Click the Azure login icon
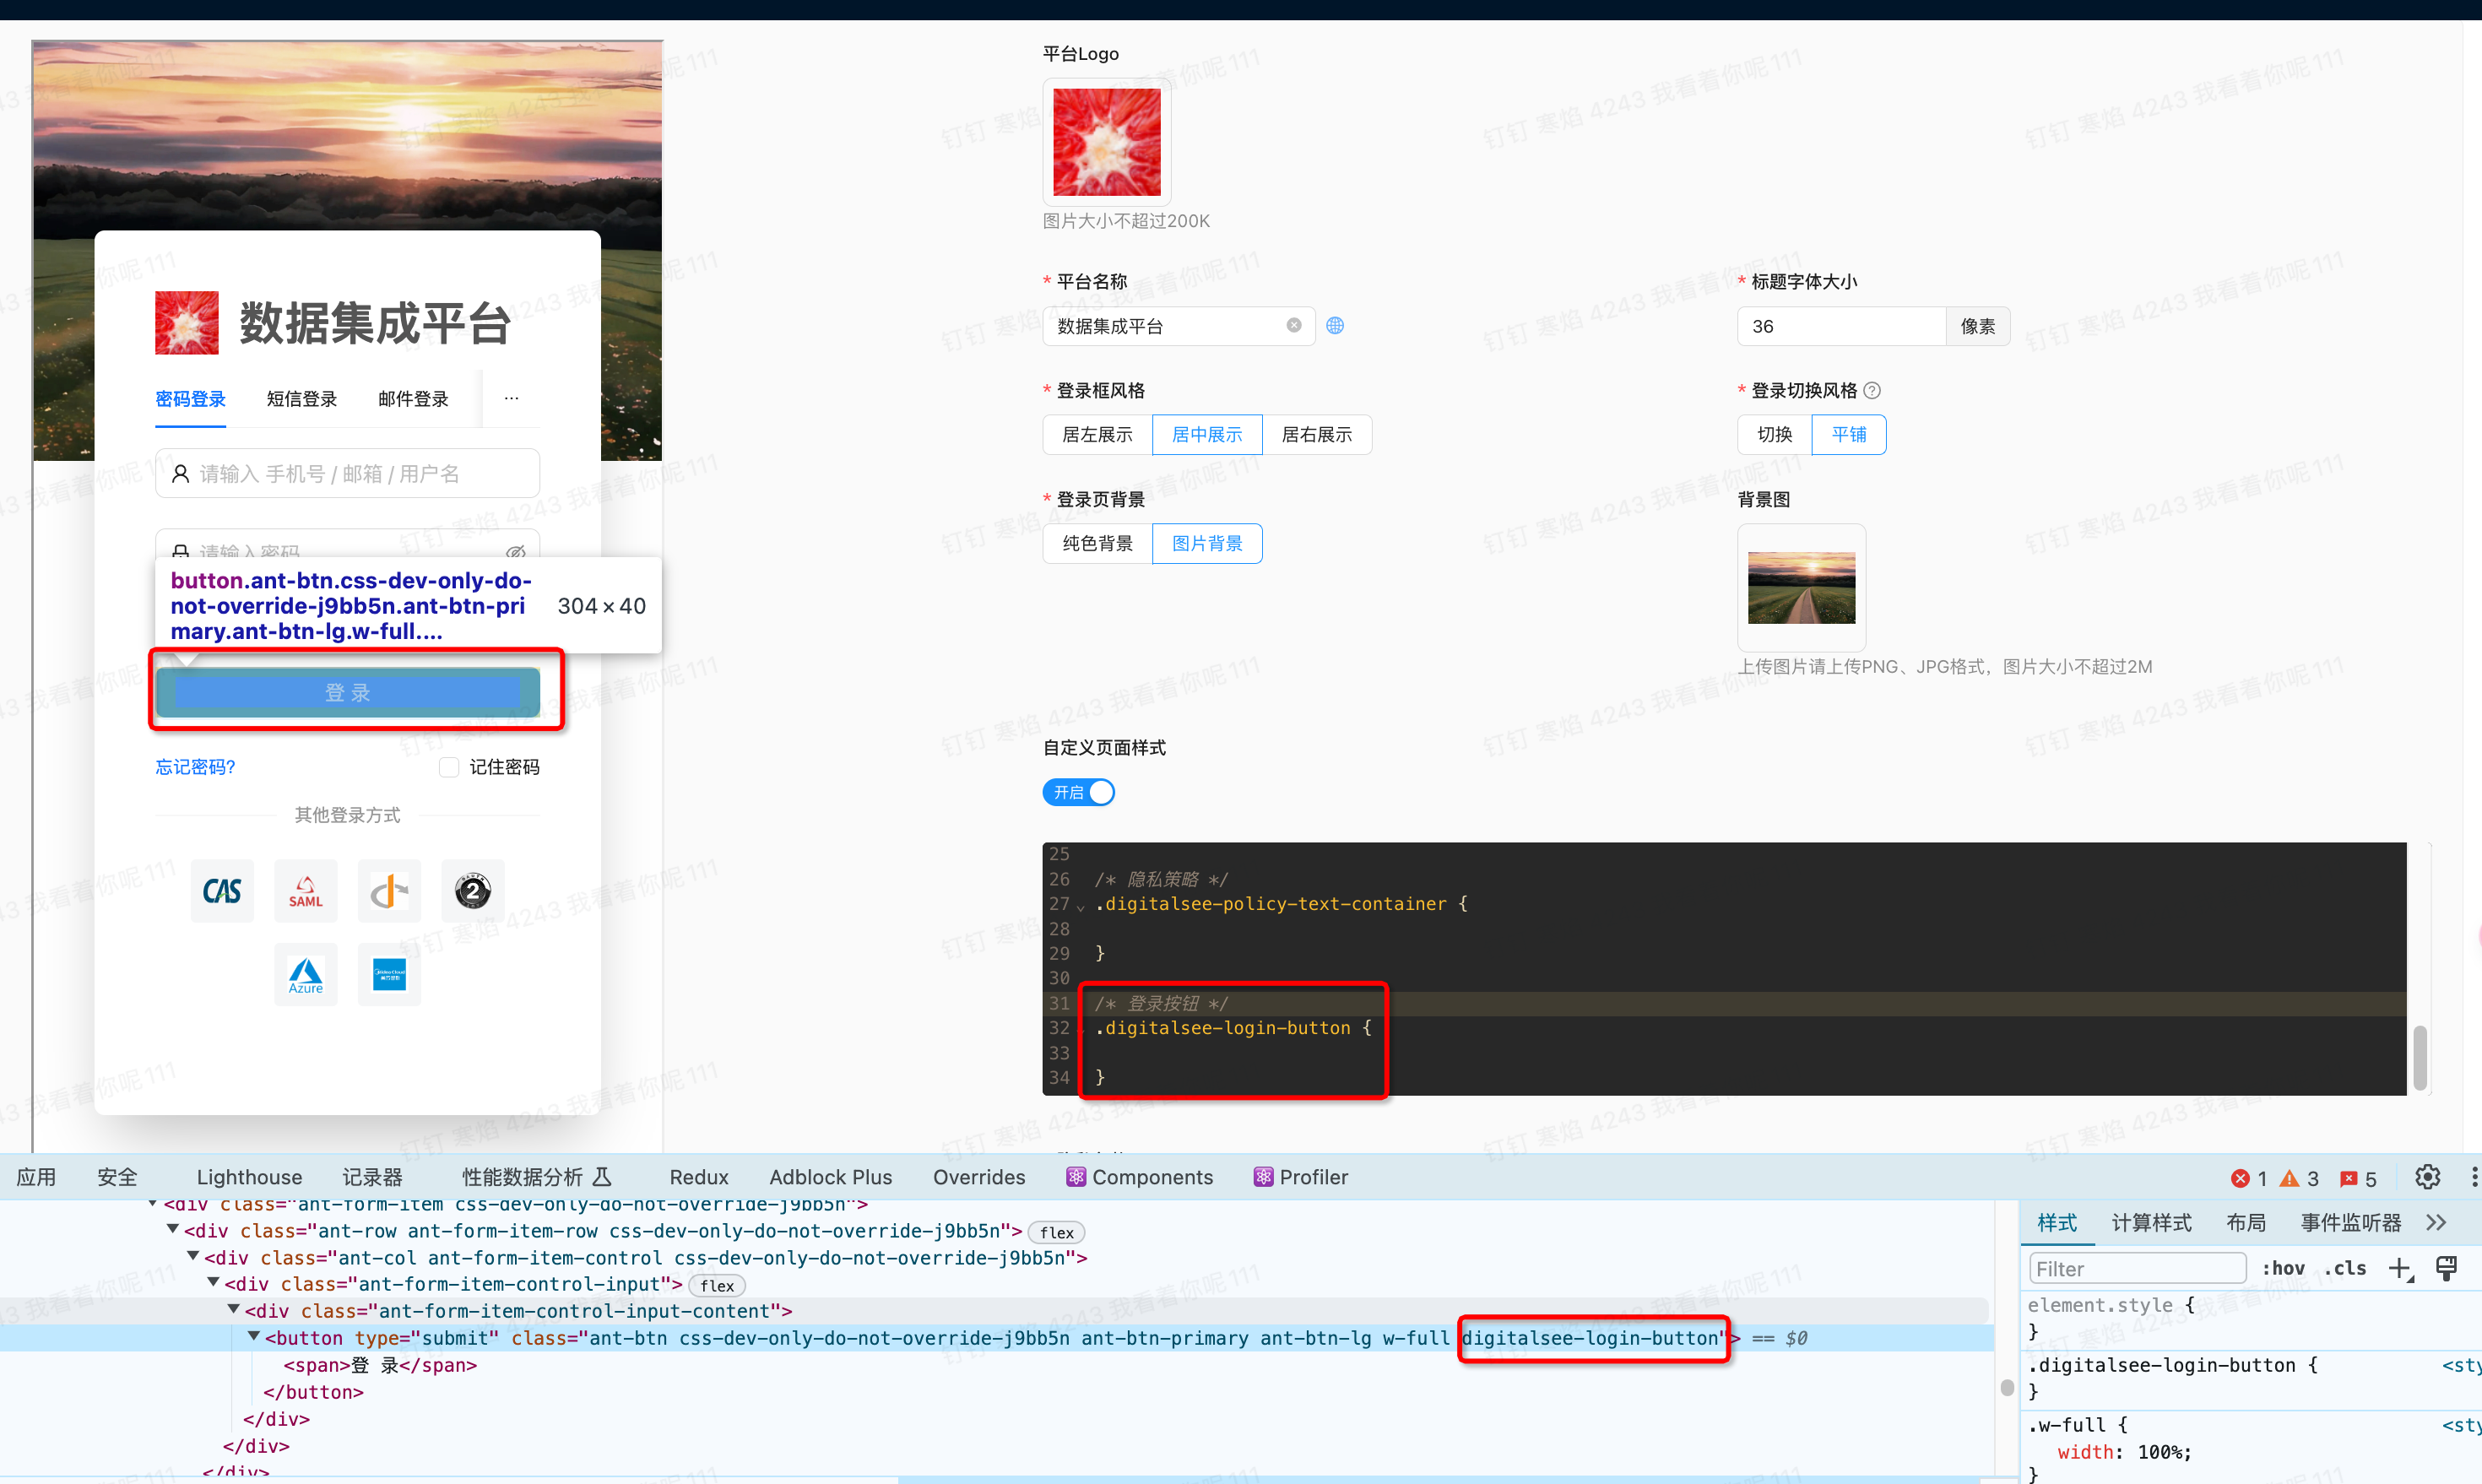Screen dimensions: 2482x1484 click(x=306, y=974)
